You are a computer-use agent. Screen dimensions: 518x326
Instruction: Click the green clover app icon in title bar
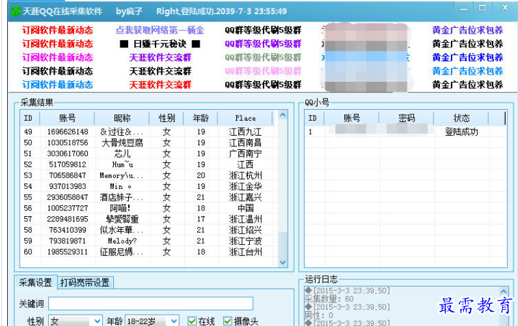click(16, 12)
